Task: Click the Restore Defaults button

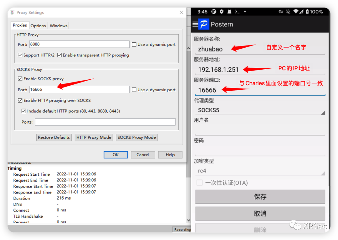Action: 54,137
